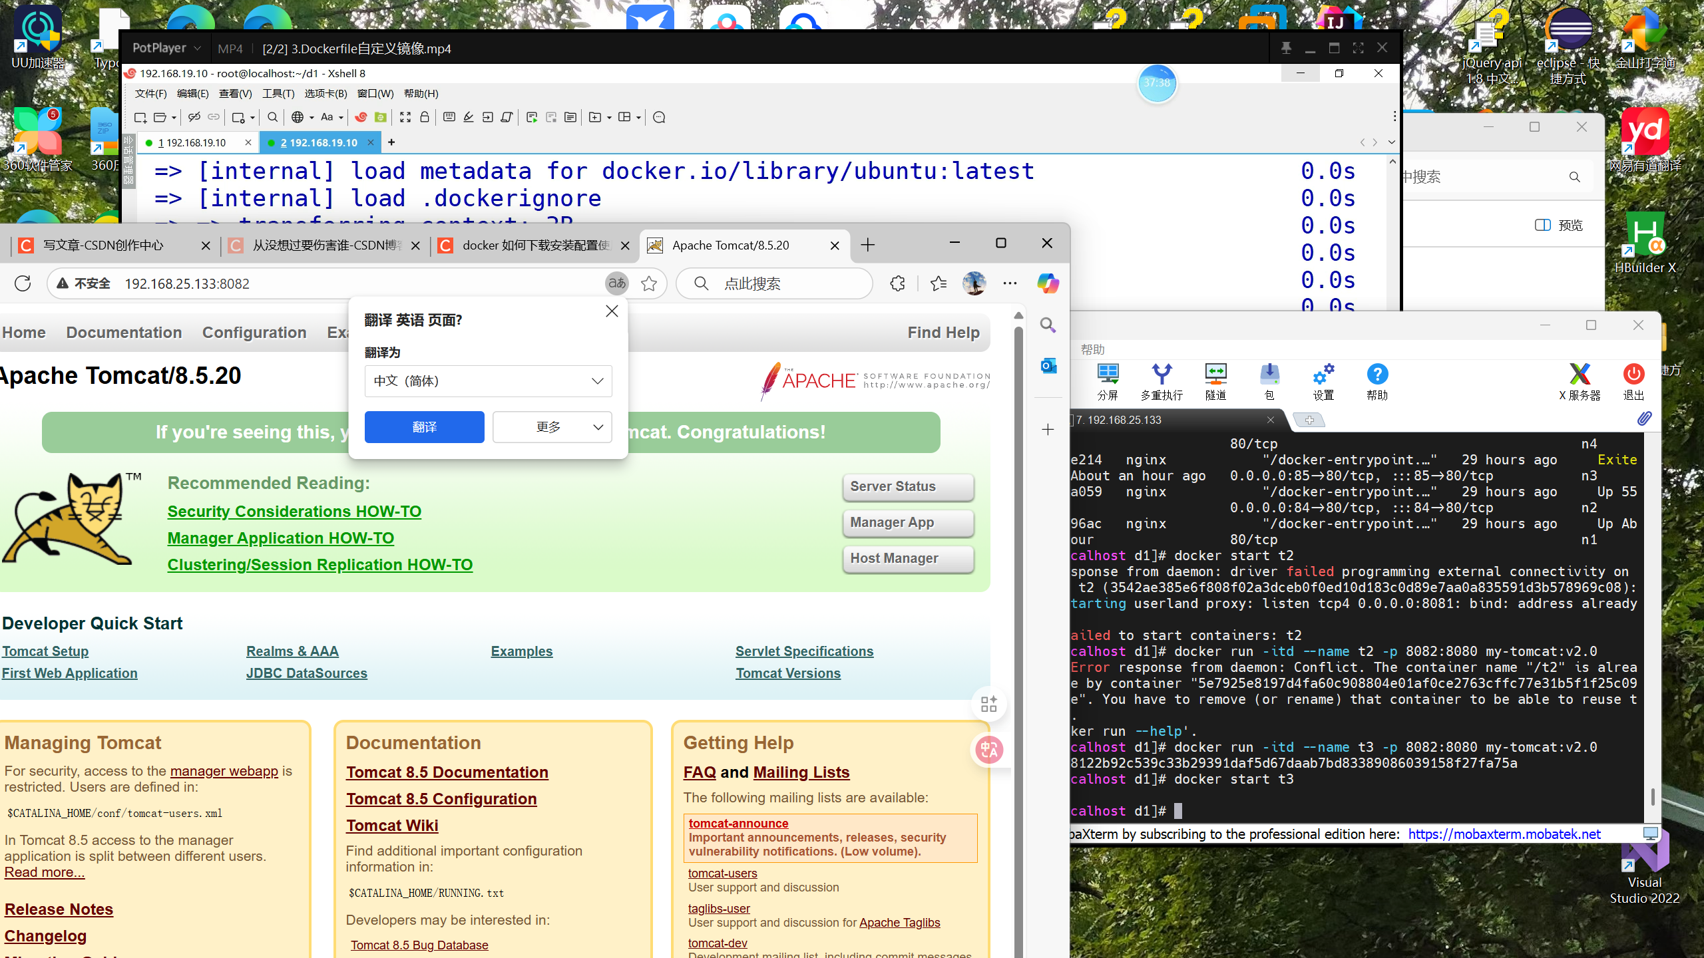1704x958 pixels.
Task: Click the pink translate floating button on page
Action: tap(989, 750)
